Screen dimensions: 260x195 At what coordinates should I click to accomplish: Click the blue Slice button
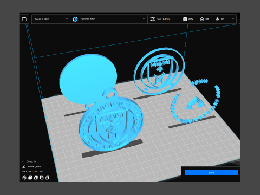click(211, 173)
